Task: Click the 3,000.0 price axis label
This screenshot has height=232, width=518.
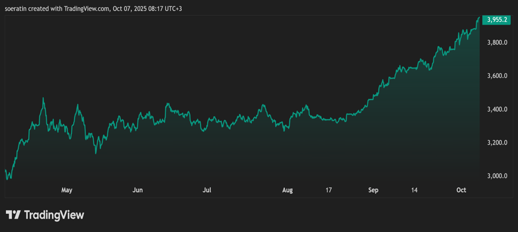Action: point(497,176)
